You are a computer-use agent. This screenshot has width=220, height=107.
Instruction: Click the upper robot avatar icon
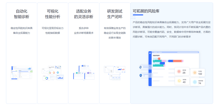(x=140, y=67)
